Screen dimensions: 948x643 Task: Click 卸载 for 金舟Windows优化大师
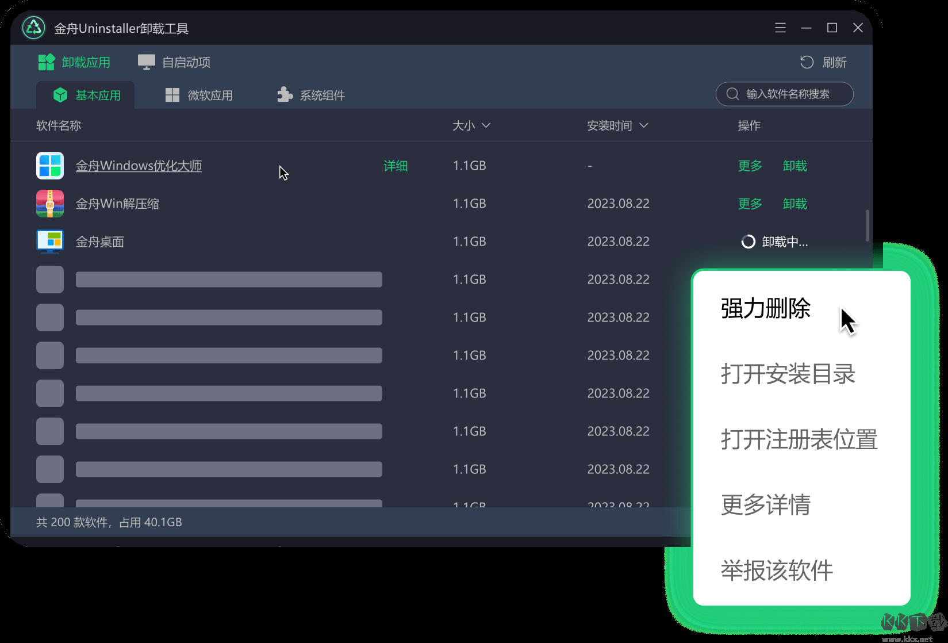pos(795,166)
